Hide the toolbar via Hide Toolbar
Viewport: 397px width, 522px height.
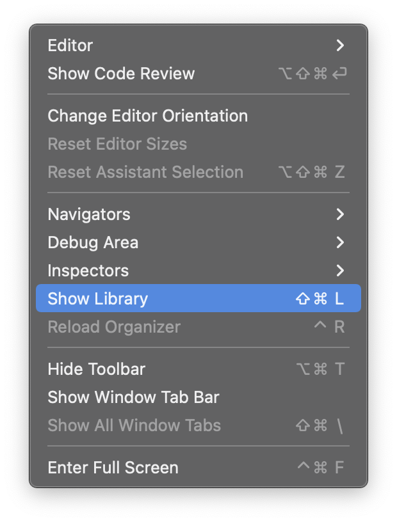pyautogui.click(x=97, y=369)
